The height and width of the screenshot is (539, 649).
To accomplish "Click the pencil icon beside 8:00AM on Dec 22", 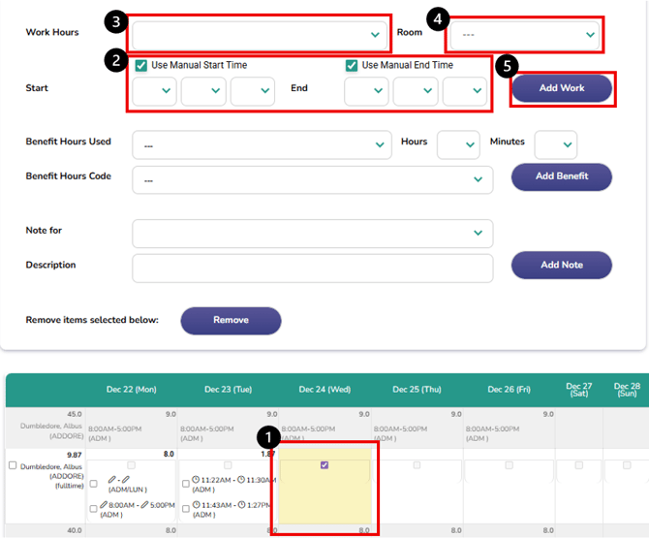I will click(x=104, y=505).
